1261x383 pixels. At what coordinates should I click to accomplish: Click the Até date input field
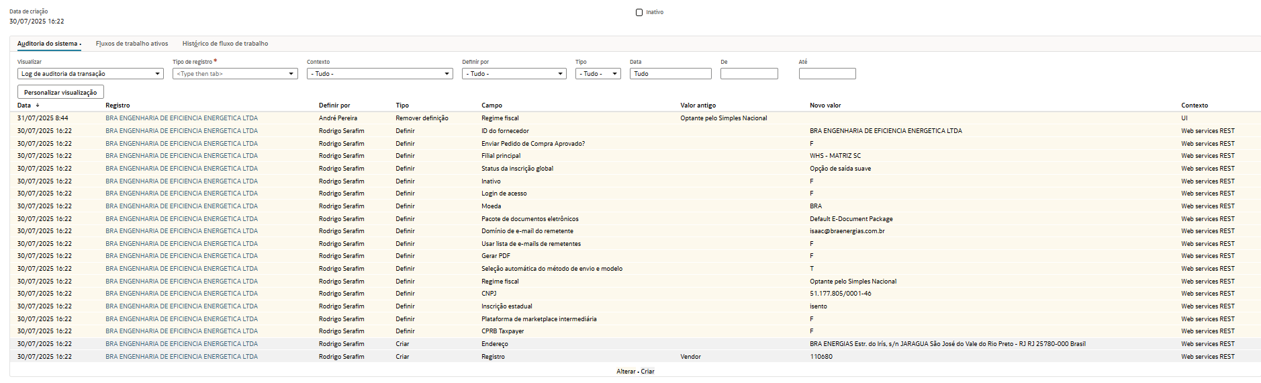click(x=827, y=74)
